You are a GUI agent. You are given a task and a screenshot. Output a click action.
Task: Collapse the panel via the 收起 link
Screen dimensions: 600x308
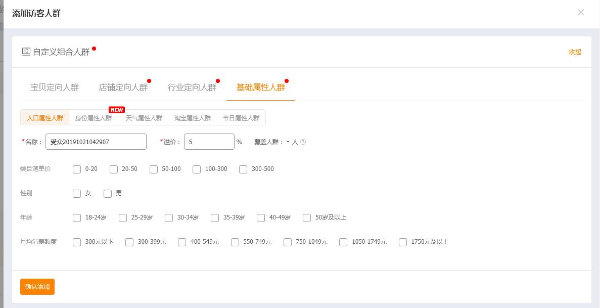tap(575, 52)
